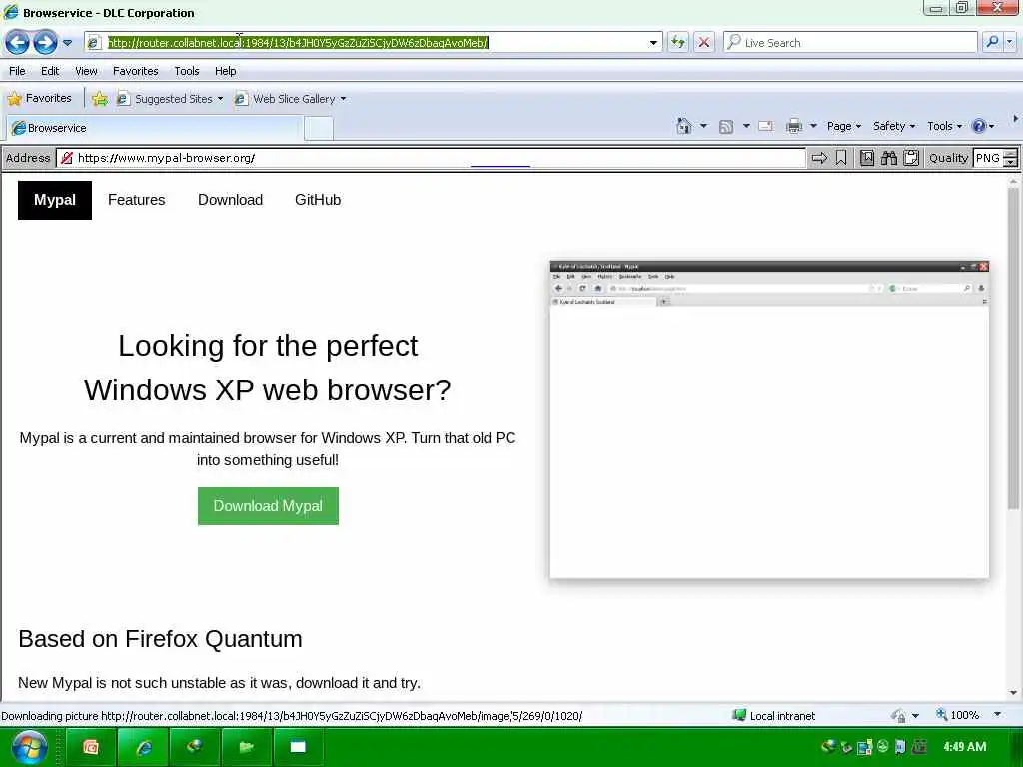This screenshot has width=1023, height=767.
Task: Open Browservice bookmarks list icon
Action: 867,158
